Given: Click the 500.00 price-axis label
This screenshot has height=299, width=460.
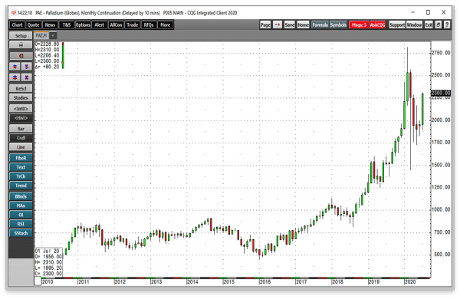Looking at the screenshot, I should click(442, 255).
